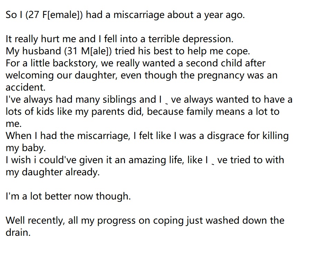Click the word "accident"

(24, 87)
